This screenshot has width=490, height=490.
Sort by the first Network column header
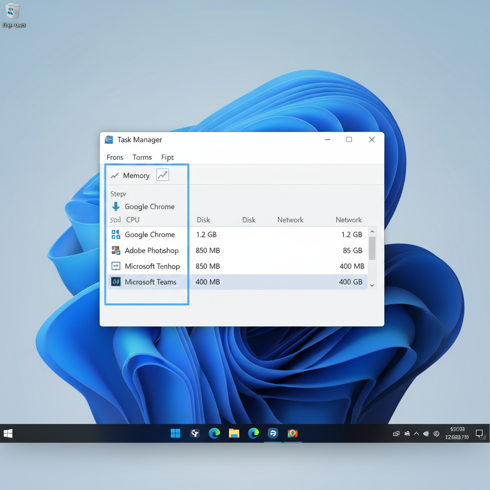[290, 220]
